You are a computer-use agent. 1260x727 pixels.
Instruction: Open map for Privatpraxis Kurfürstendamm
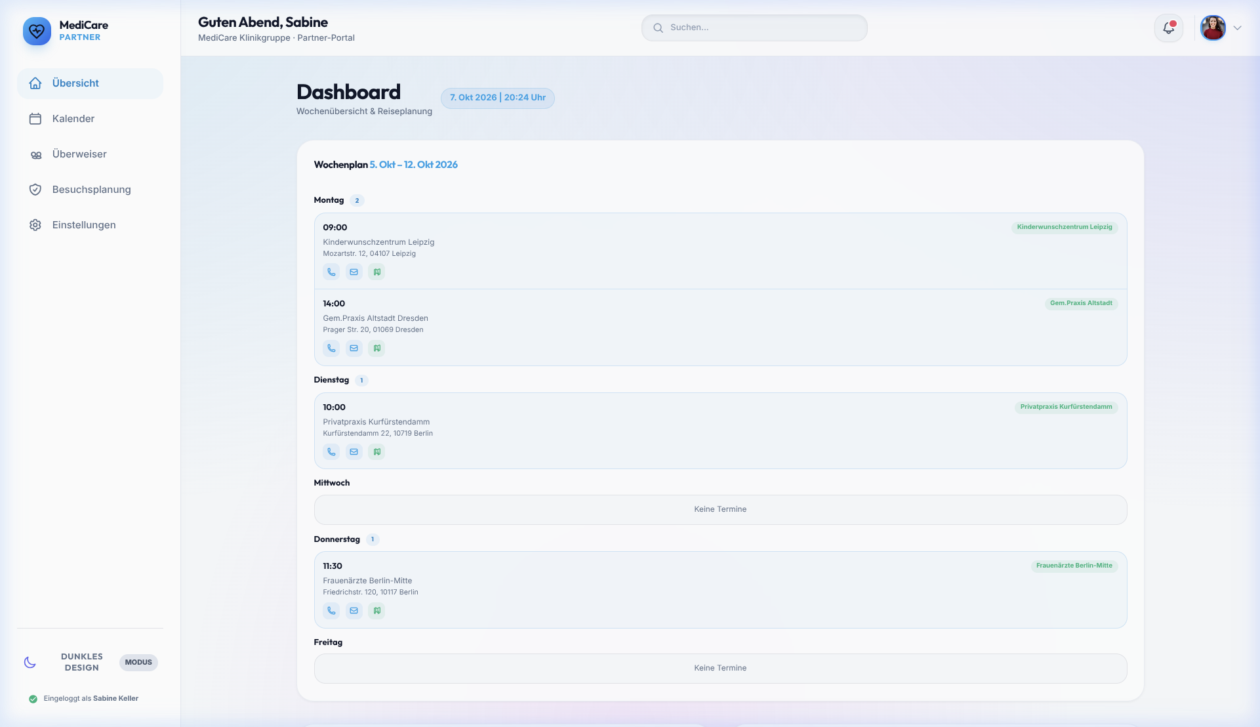tap(376, 452)
